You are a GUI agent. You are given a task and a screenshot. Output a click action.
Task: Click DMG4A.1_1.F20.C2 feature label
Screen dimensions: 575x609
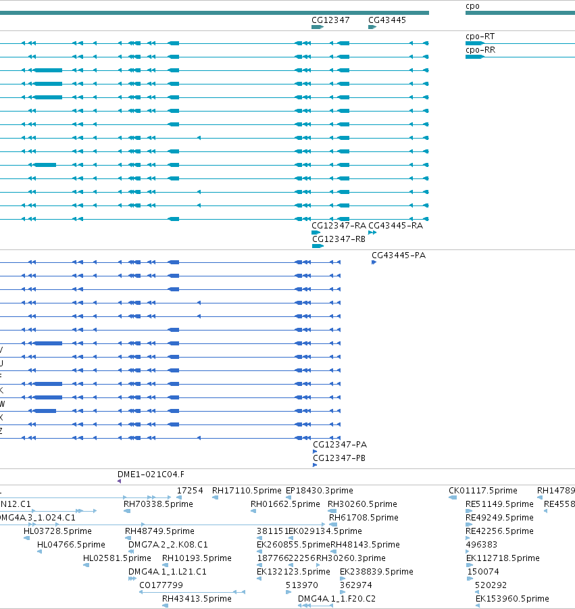336,599
